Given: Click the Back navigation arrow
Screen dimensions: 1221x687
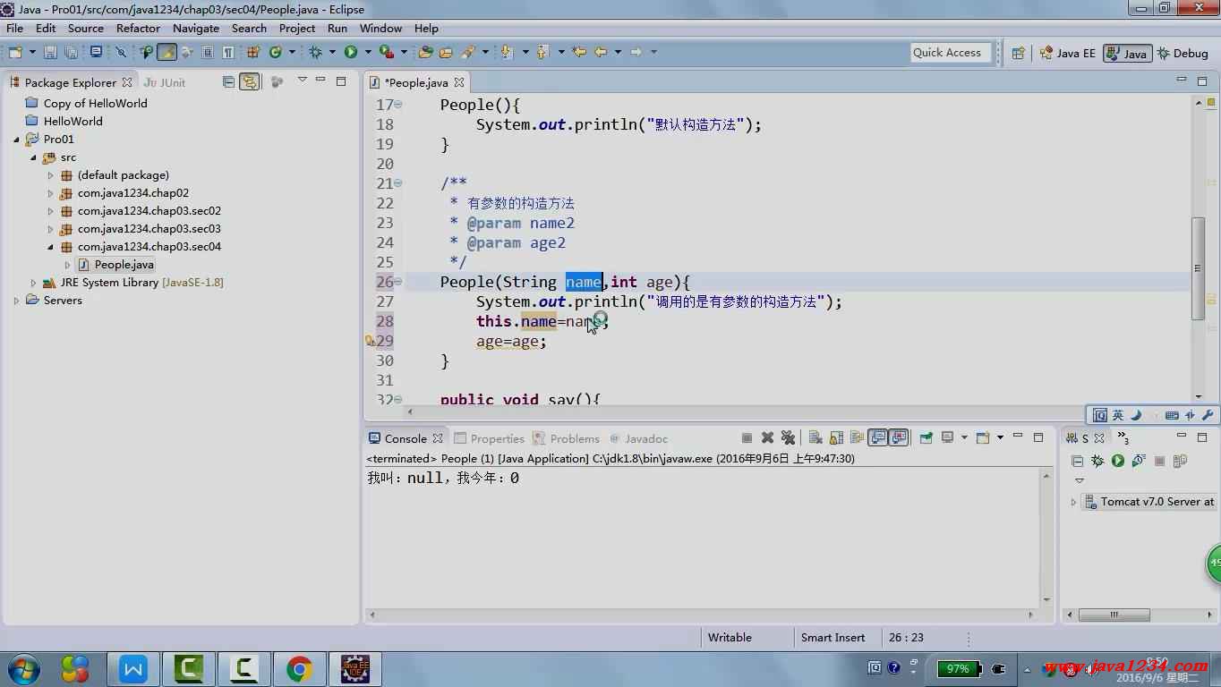Looking at the screenshot, I should (x=601, y=53).
